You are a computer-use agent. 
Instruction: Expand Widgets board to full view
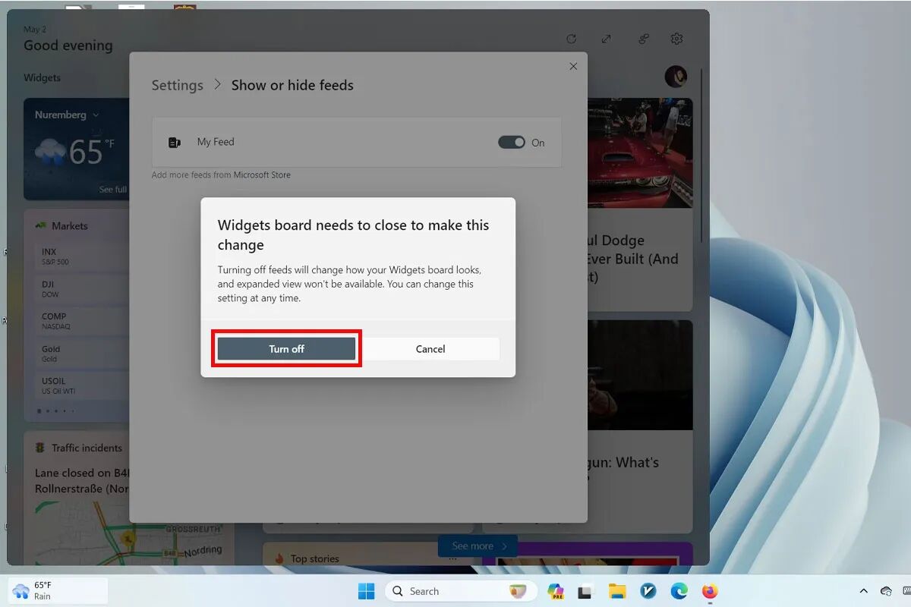(607, 39)
